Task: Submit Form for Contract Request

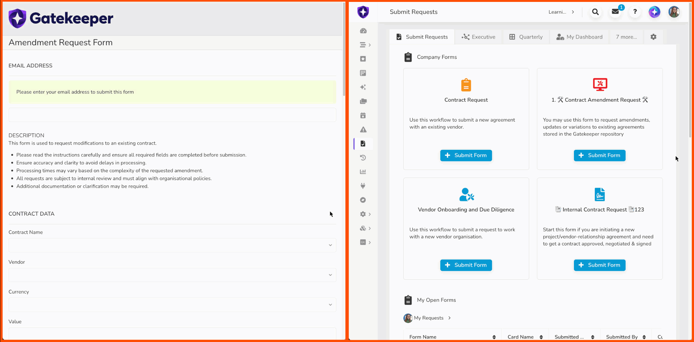Action: click(466, 155)
